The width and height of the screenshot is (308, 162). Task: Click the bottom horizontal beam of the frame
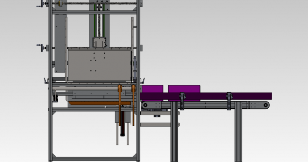(94, 159)
